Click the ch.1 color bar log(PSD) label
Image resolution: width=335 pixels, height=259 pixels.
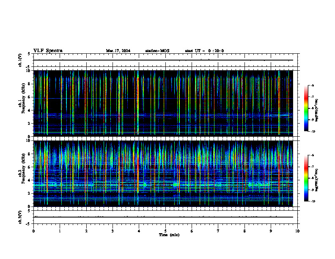(317, 110)
